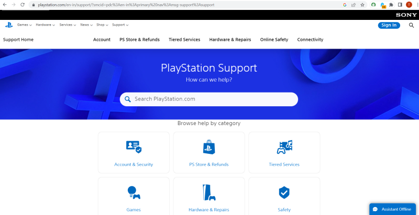The width and height of the screenshot is (419, 215).
Task: Click the site lock icon
Action: click(33, 5)
